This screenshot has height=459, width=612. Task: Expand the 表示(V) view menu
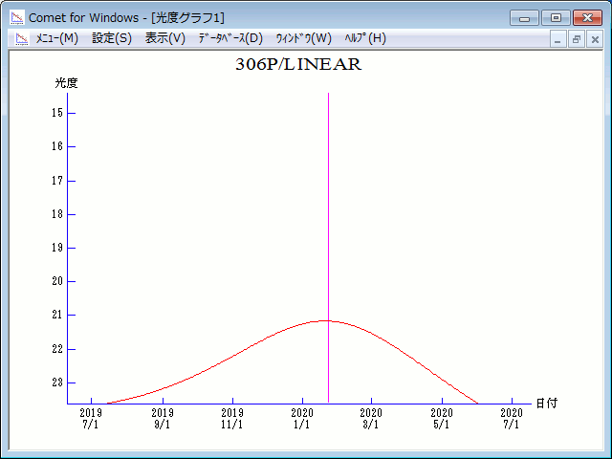(x=165, y=38)
